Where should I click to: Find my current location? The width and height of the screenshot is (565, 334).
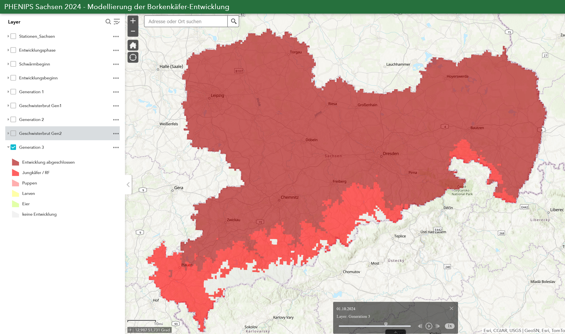[133, 57]
